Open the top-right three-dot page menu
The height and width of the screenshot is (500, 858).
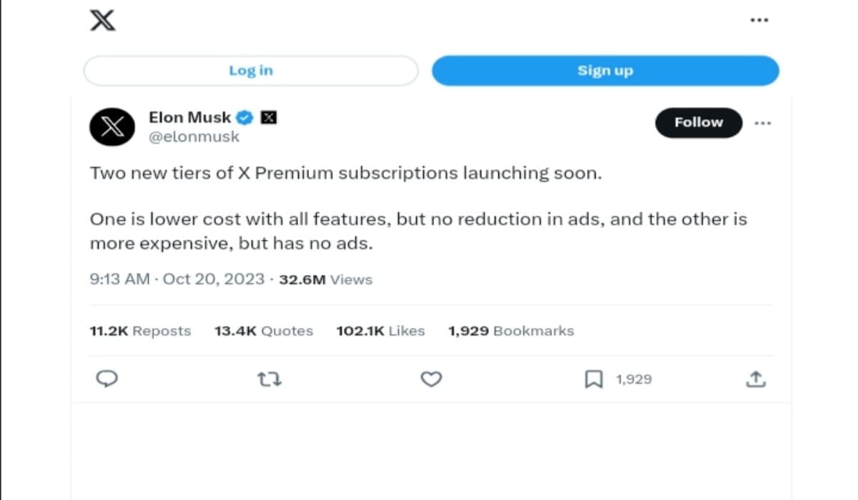pos(759,20)
